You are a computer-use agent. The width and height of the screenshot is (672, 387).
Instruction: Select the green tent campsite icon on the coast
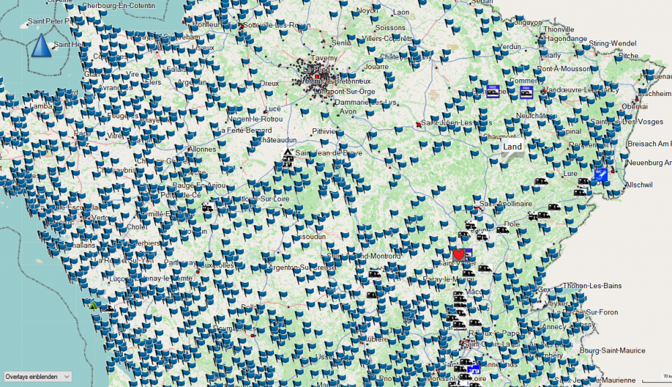(93, 304)
